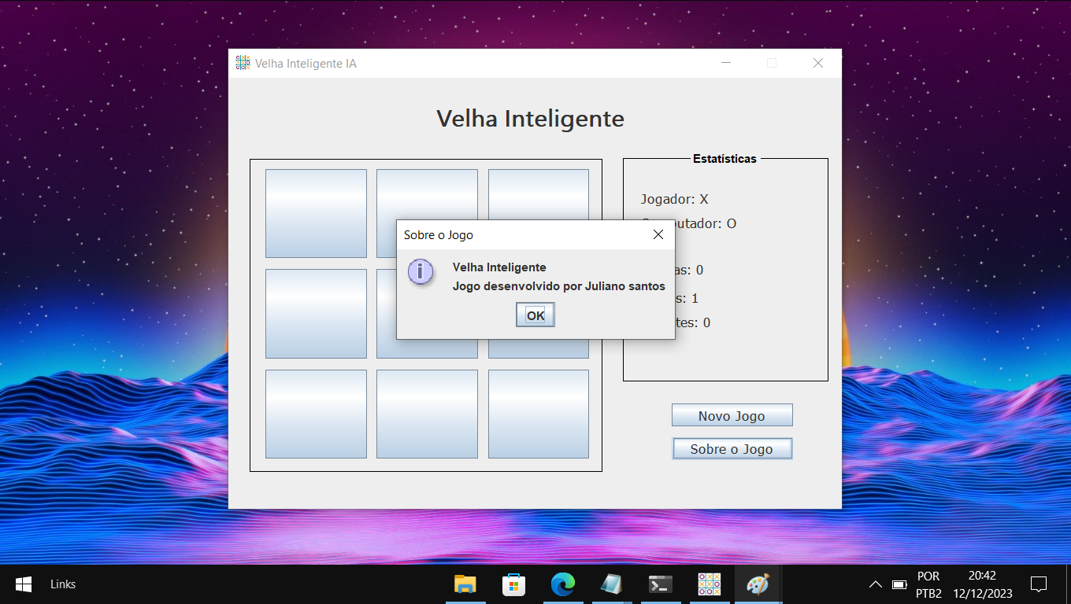Image resolution: width=1071 pixels, height=604 pixels.
Task: Switch to the tic-tac-toe taskbar icon
Action: click(709, 584)
